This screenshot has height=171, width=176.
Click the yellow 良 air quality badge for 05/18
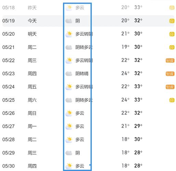(172, 8)
